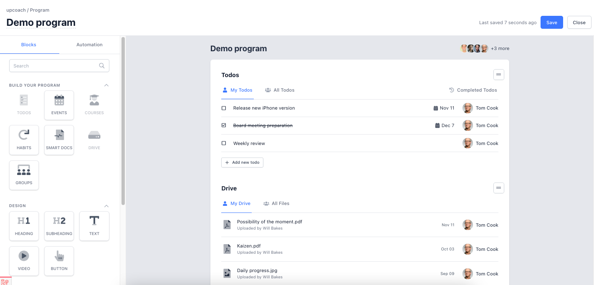Image resolution: width=594 pixels, height=285 pixels.
Task: Select the Courses block icon
Action: (x=94, y=105)
